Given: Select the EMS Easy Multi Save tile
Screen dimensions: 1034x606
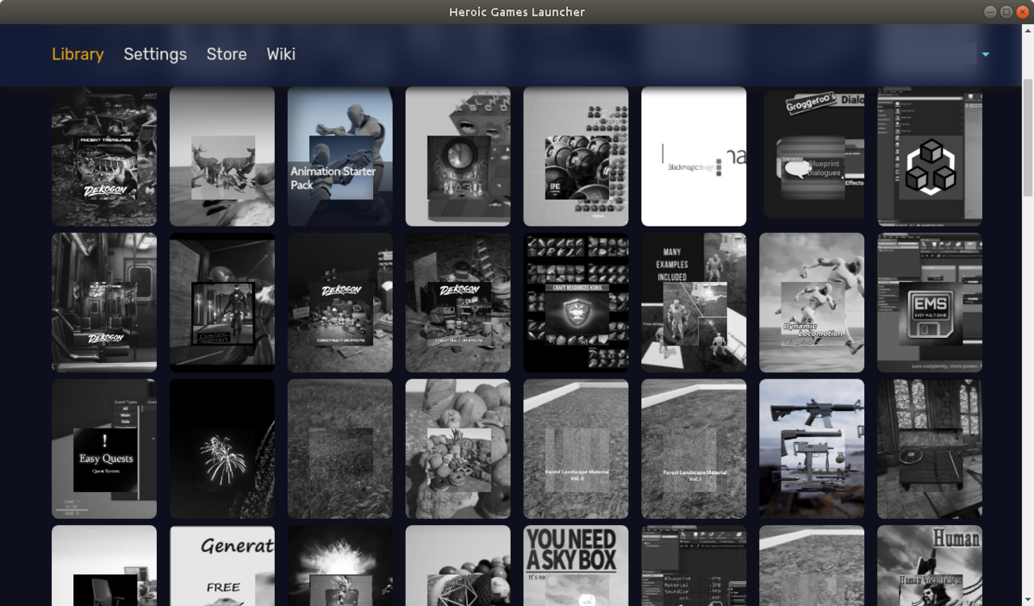Looking at the screenshot, I should (930, 303).
